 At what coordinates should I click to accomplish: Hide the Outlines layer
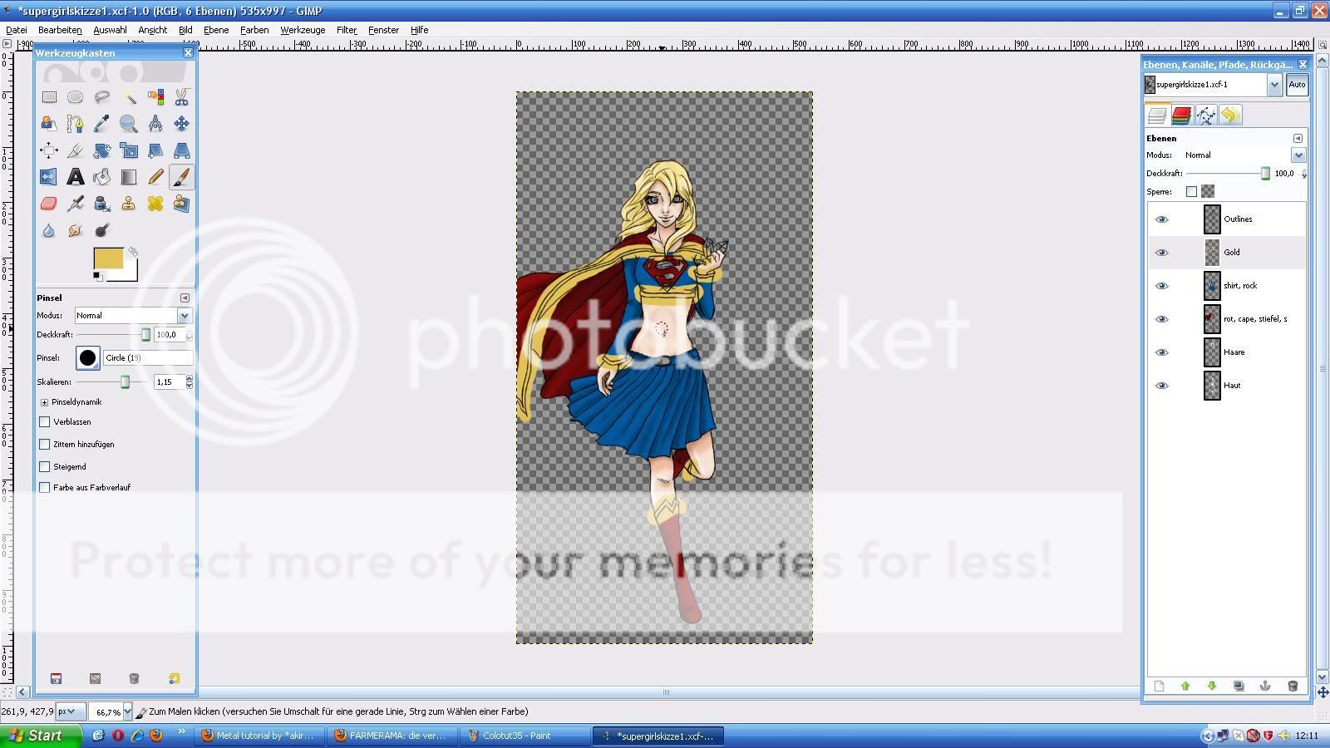coord(1162,219)
